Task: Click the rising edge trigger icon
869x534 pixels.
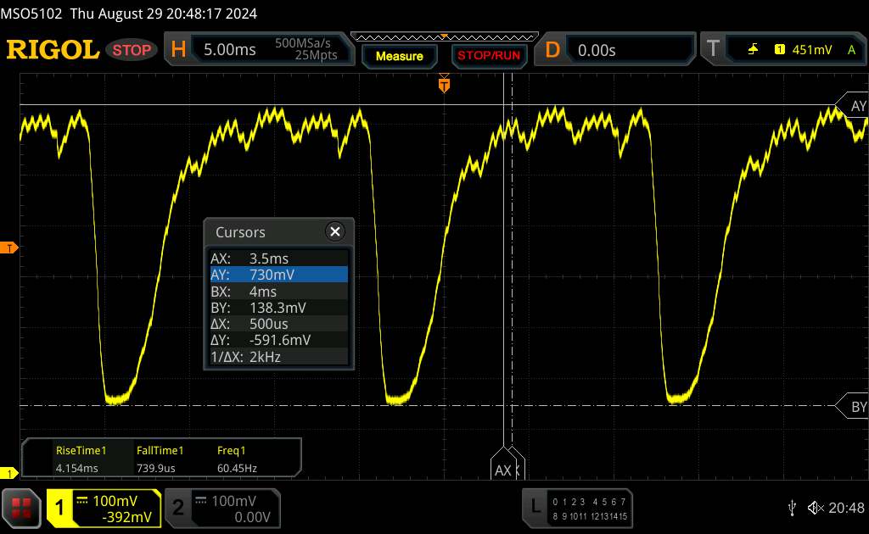Action: (753, 50)
